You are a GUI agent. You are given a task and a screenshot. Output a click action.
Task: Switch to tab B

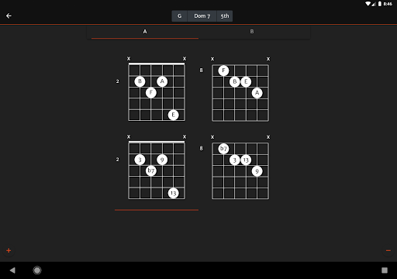252,32
